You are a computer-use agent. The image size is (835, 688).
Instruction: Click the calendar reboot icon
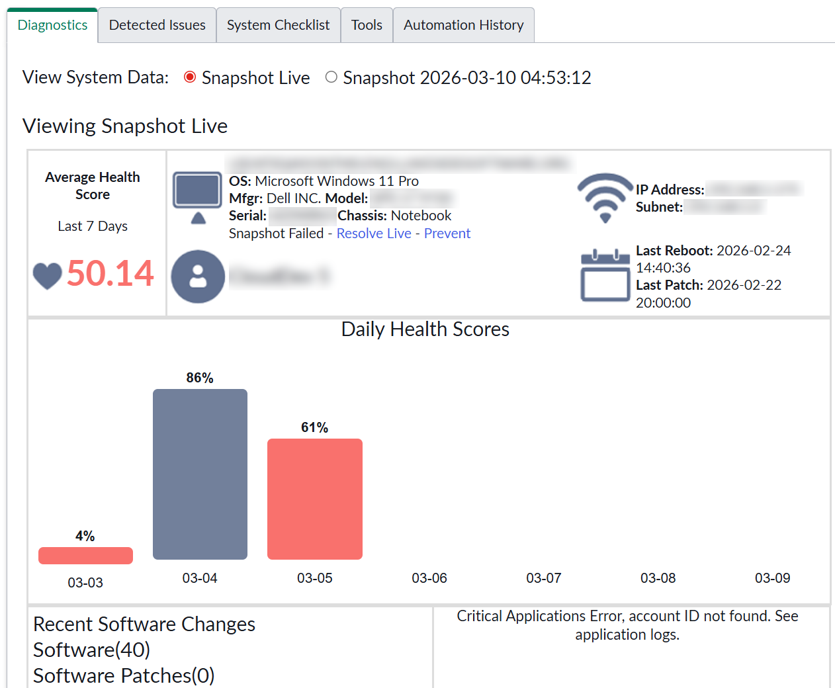(605, 276)
